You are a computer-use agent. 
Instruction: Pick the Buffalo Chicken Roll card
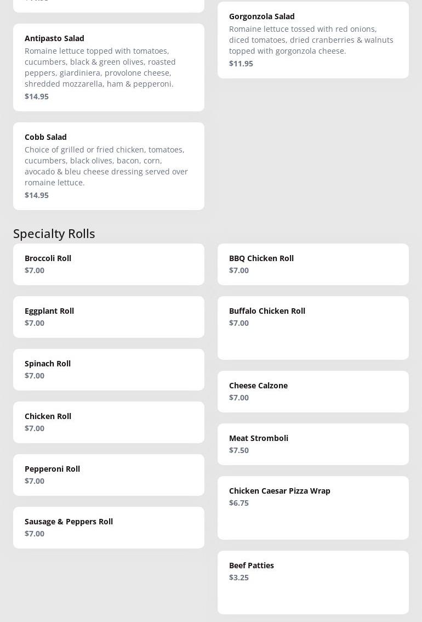313,327
